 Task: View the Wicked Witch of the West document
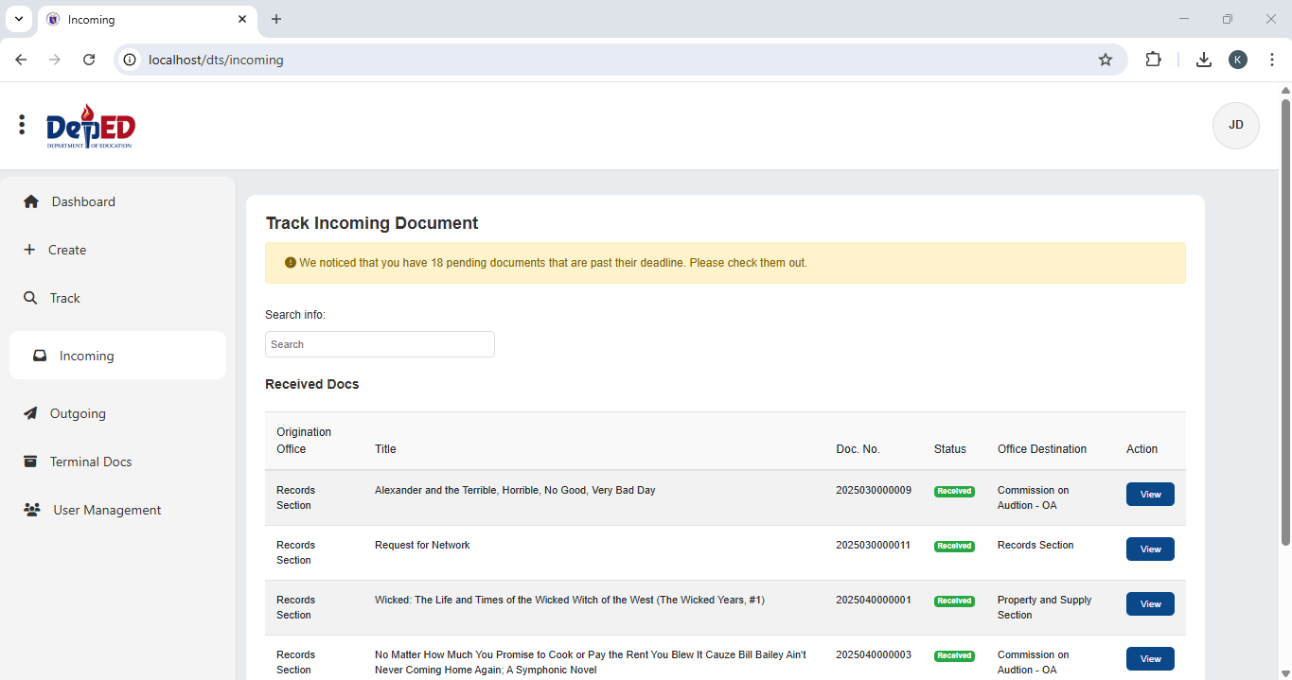(1150, 604)
